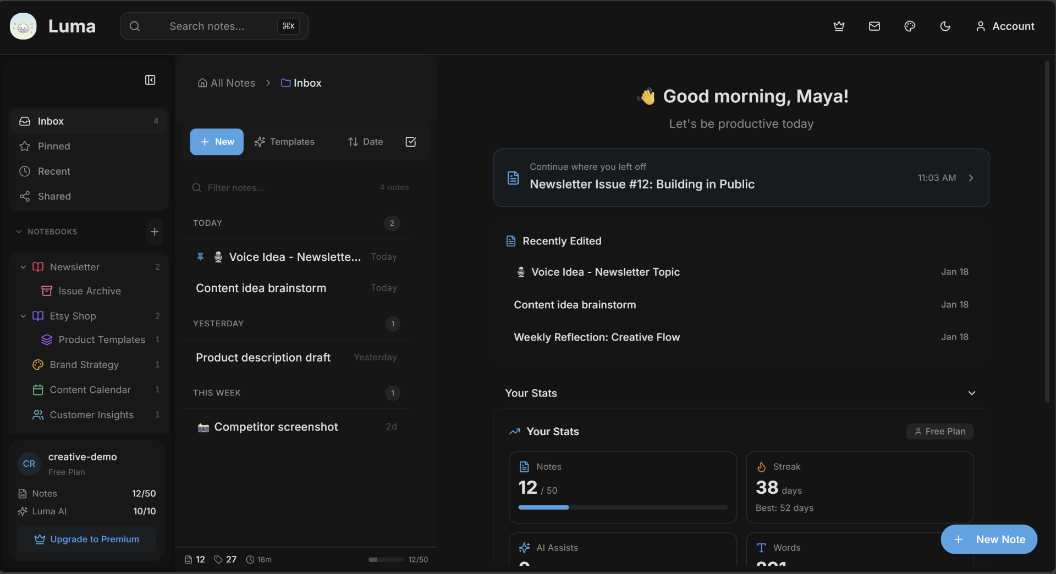Open Product description draft note
Screen dimensions: 1056x574
(296, 358)
